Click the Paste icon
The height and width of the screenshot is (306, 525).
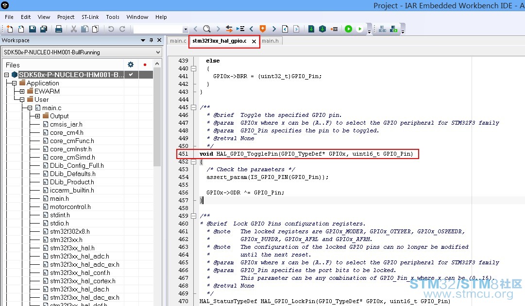pyautogui.click(x=95, y=29)
